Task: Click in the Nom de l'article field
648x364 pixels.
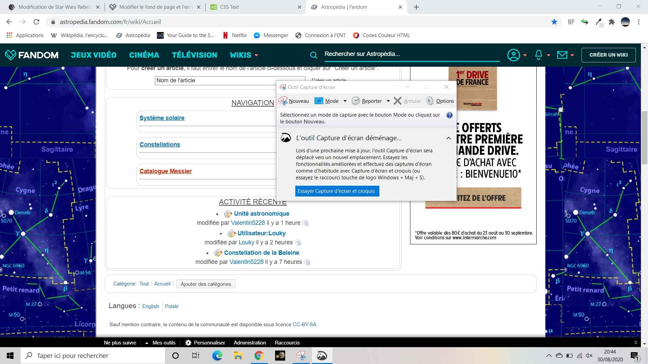Action: point(230,81)
